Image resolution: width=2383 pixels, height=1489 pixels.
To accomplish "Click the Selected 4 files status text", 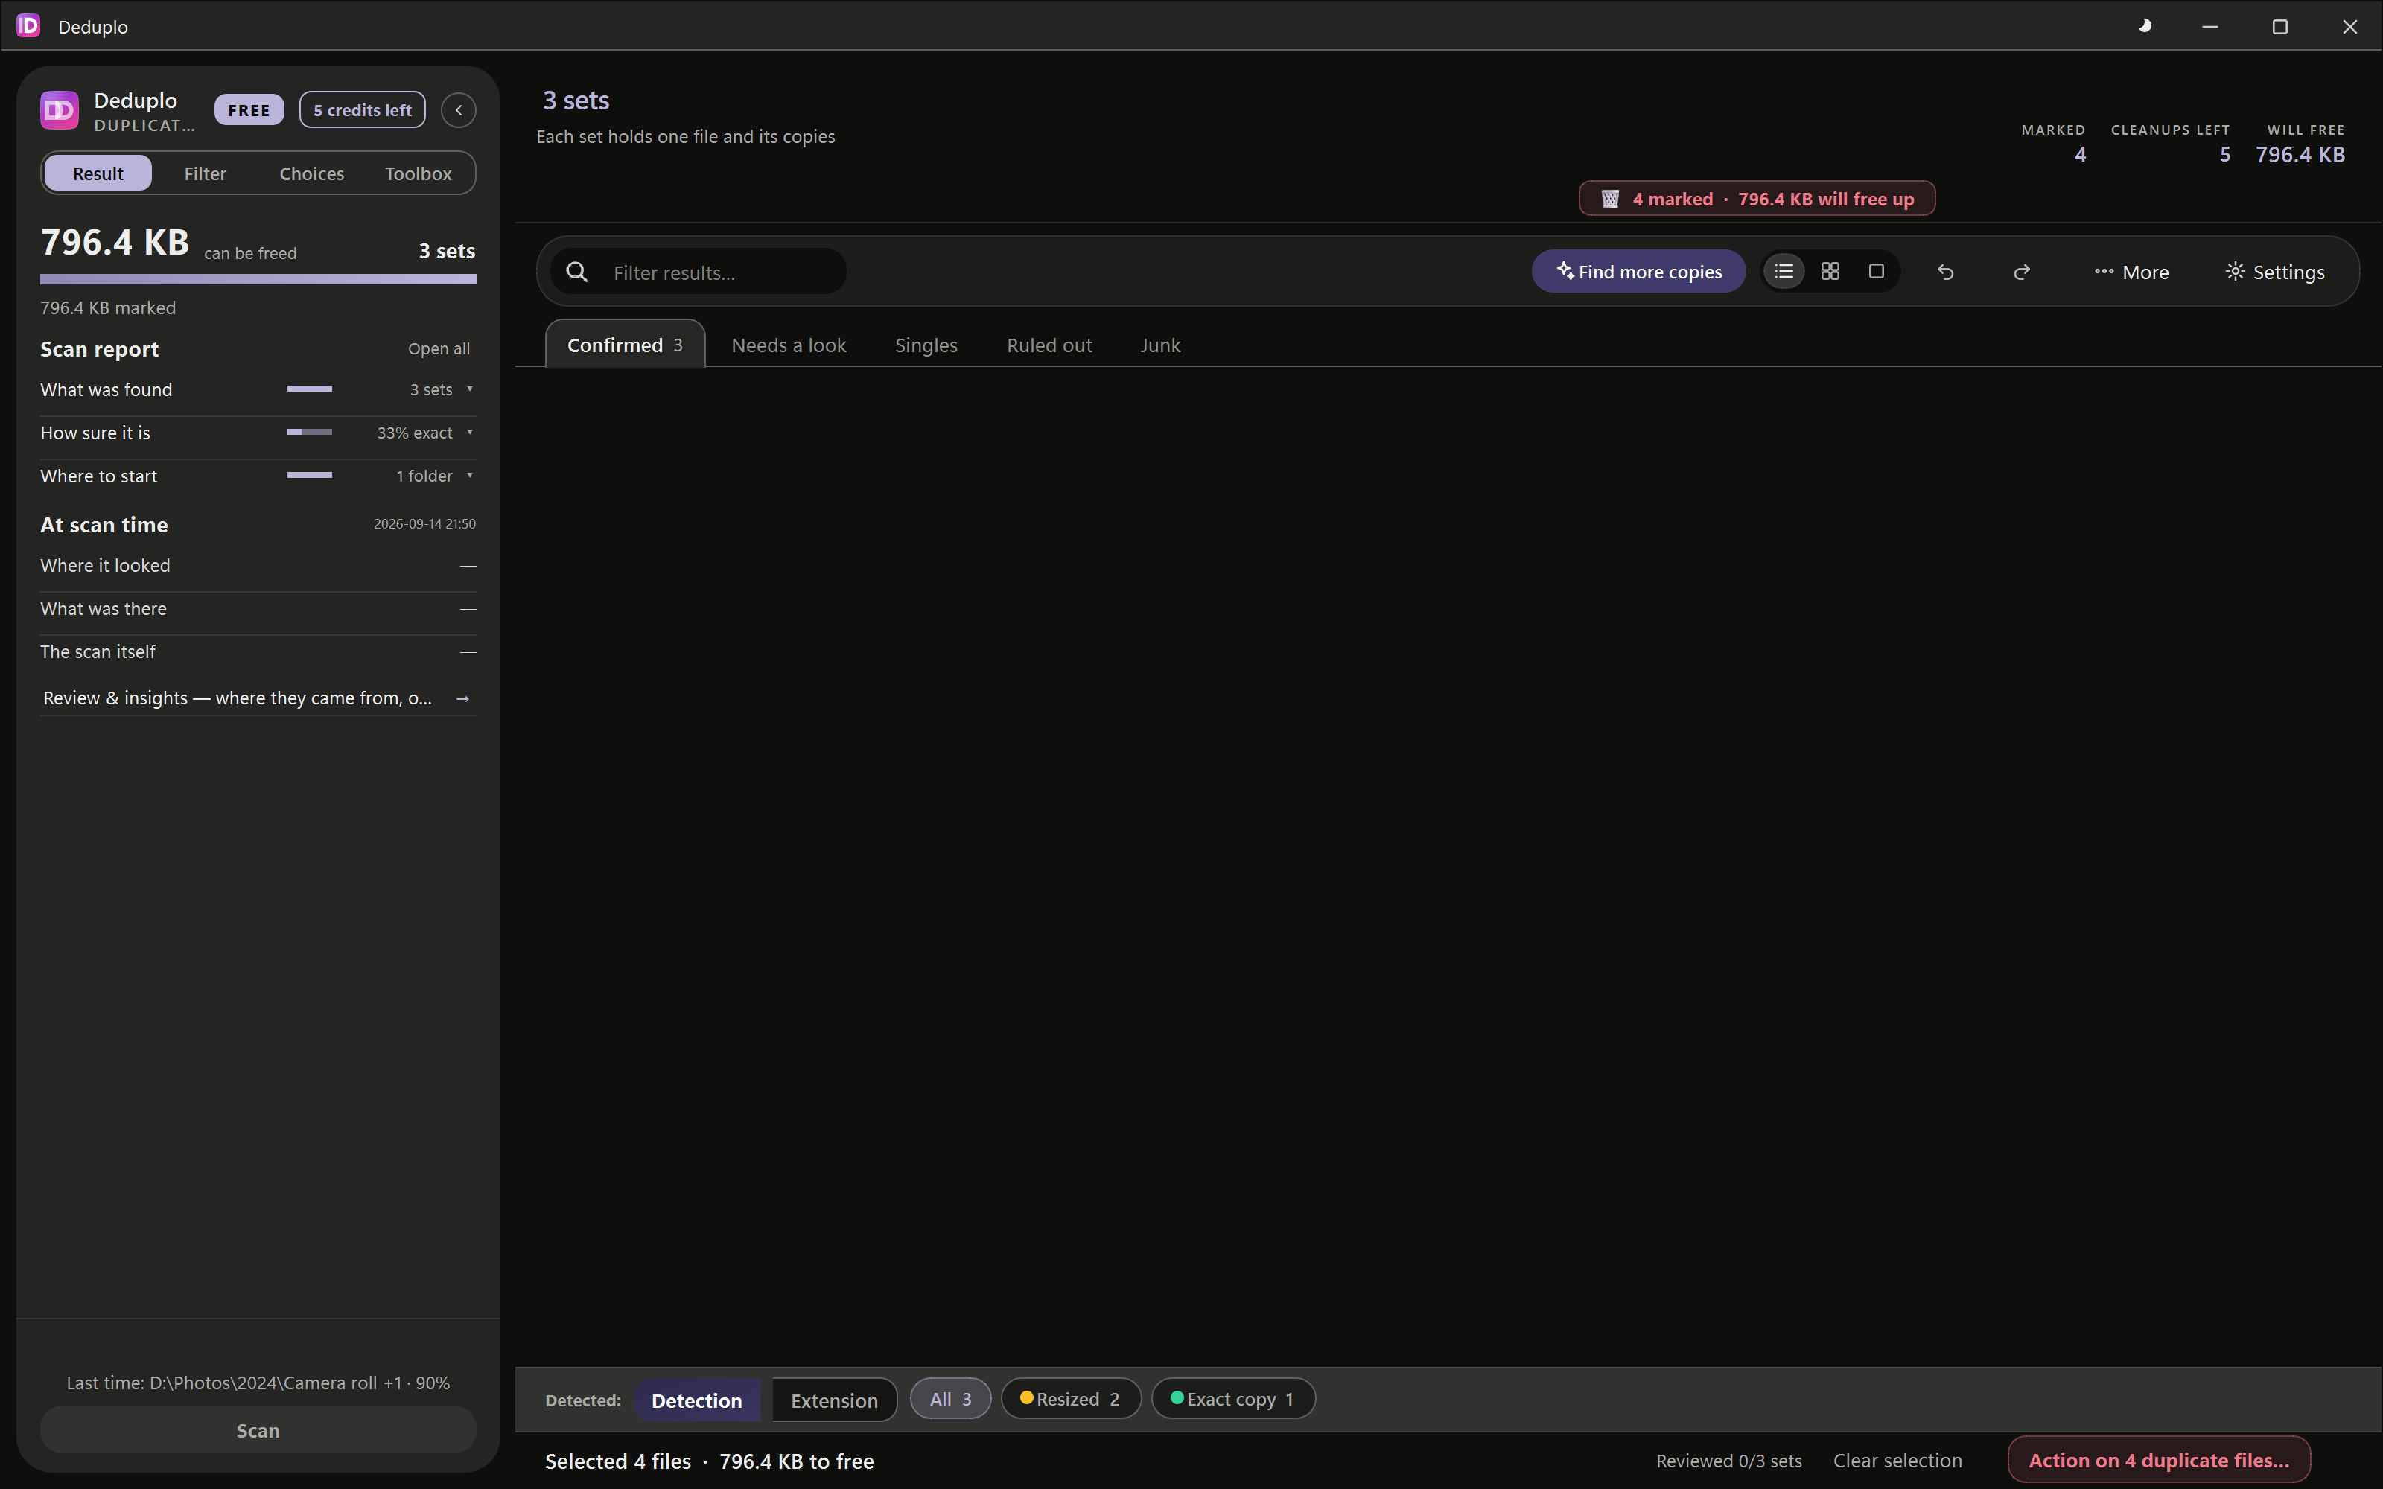I will pyautogui.click(x=709, y=1461).
